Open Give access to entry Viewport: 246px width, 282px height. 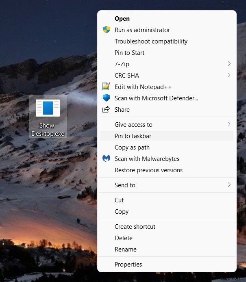pos(167,125)
